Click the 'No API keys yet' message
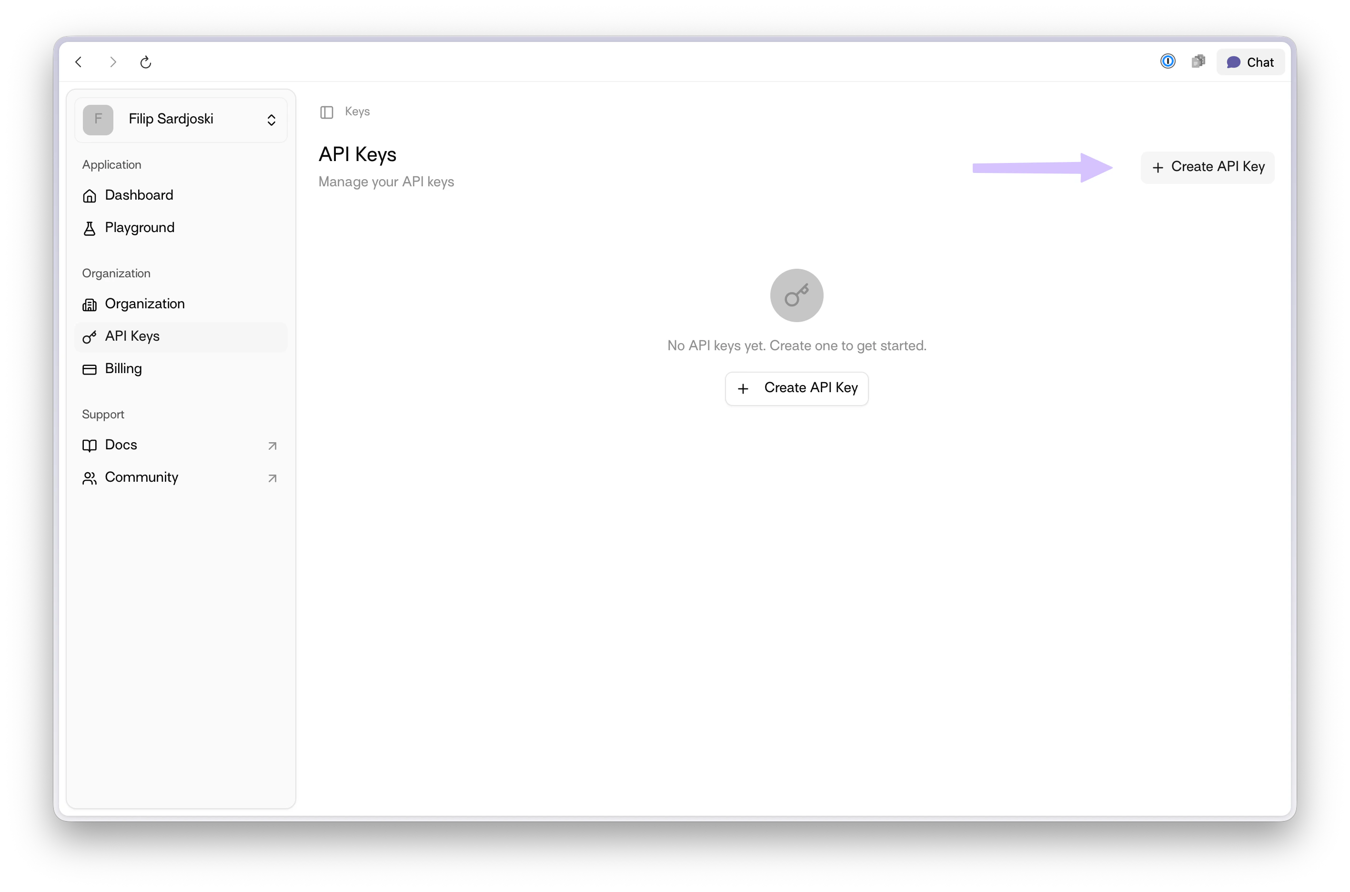 point(796,345)
